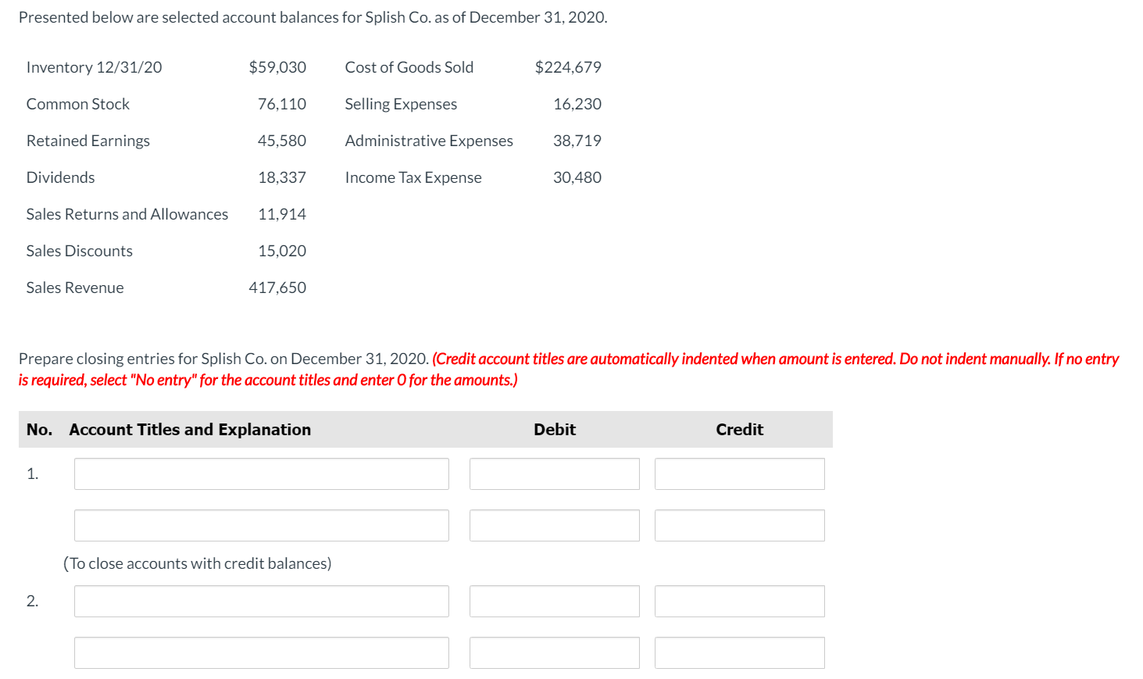Click the first account title field in entry 1
The height and width of the screenshot is (679, 1143).
pos(261,474)
